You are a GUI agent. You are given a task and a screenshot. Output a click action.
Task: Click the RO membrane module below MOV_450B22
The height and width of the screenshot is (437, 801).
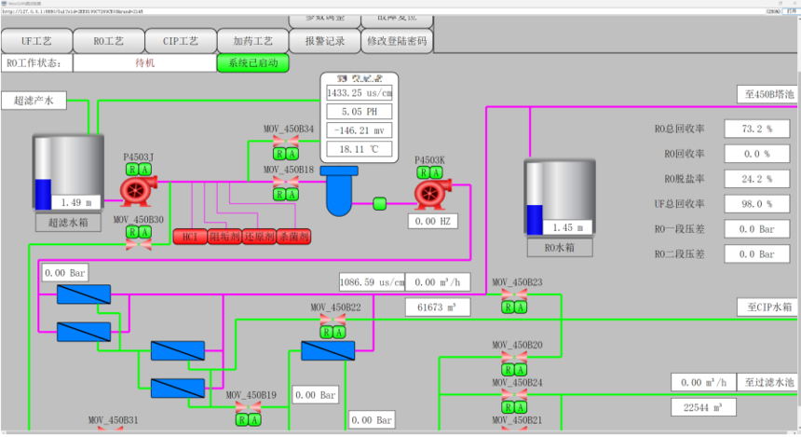tap(328, 350)
